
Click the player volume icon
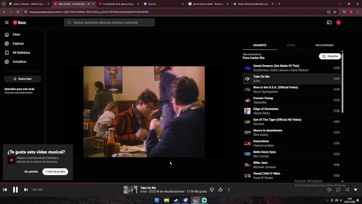coord(329,190)
